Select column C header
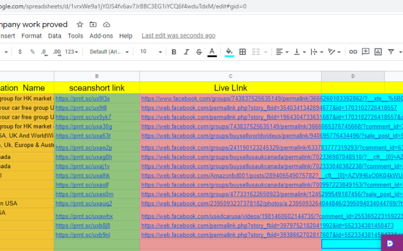403x251 pixels. [231, 76]
